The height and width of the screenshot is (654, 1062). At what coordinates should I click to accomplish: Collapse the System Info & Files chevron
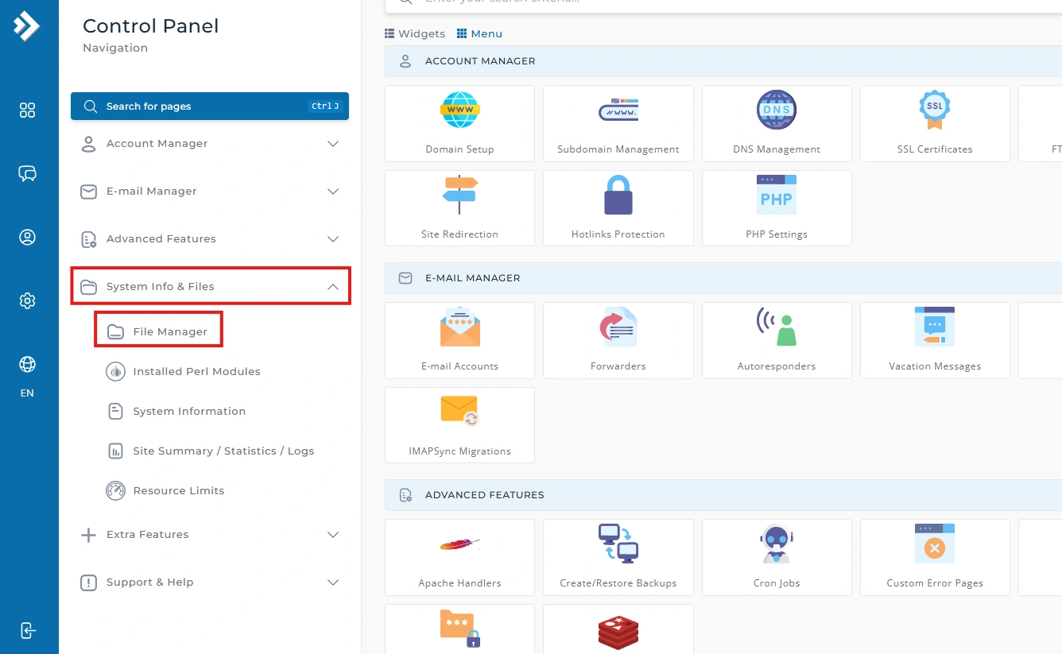point(333,287)
